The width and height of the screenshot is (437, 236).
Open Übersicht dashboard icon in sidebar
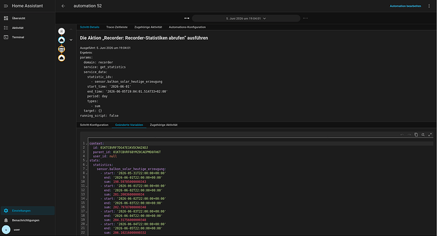(6, 18)
